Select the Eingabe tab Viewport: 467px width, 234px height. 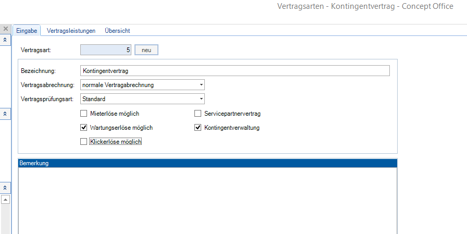click(x=27, y=31)
